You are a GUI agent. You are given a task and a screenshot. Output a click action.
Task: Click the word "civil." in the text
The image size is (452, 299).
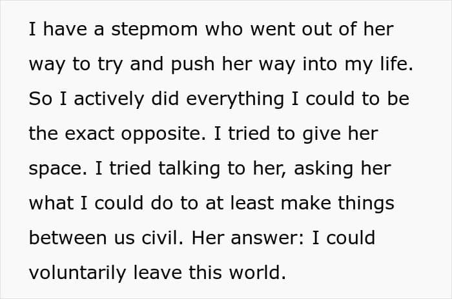coord(163,238)
